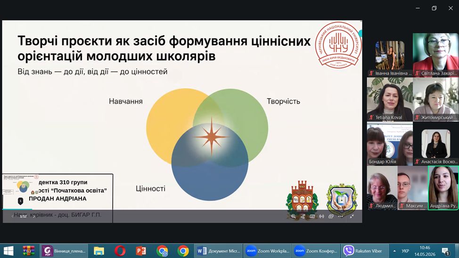Select Tetiana Koval participant video tile
459x258 pixels.
click(x=390, y=99)
